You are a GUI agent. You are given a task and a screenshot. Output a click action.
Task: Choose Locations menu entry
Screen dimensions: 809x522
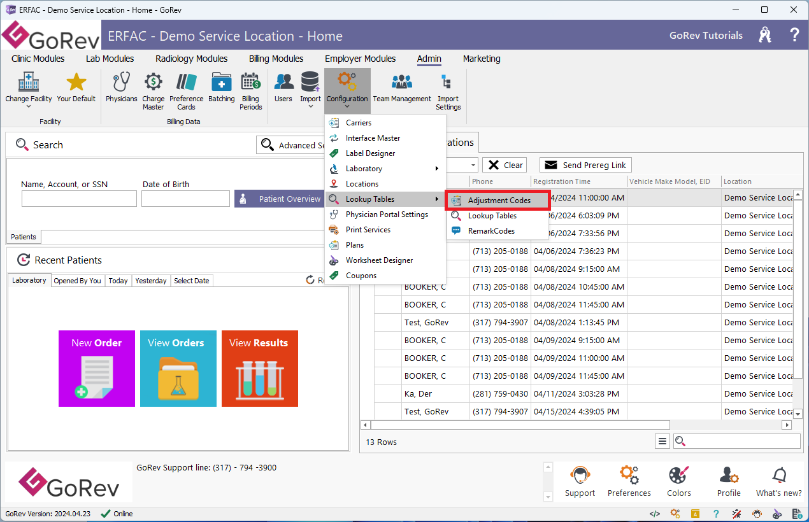385,184
